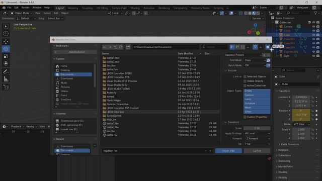This screenshot has width=322, height=181.
Task: Go back in the file browser
Action: tap(105, 47)
